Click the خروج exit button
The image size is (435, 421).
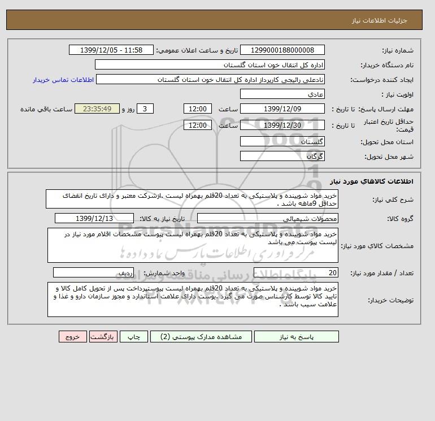(x=73, y=337)
